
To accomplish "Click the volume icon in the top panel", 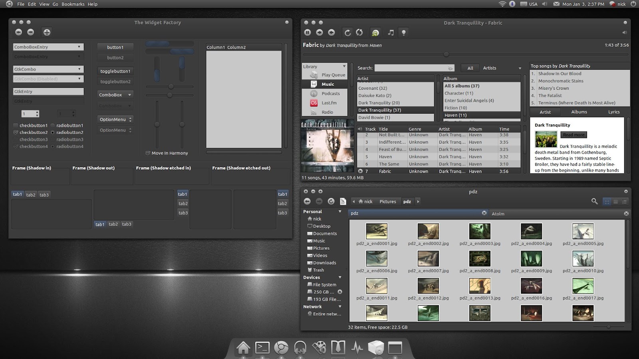I will point(544,4).
